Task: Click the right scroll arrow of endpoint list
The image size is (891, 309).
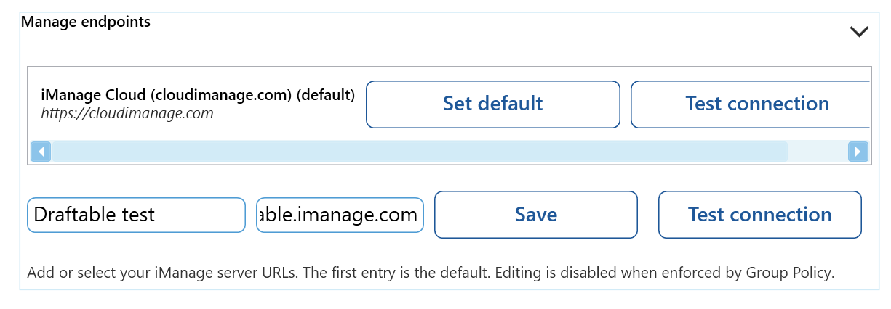Action: click(858, 152)
